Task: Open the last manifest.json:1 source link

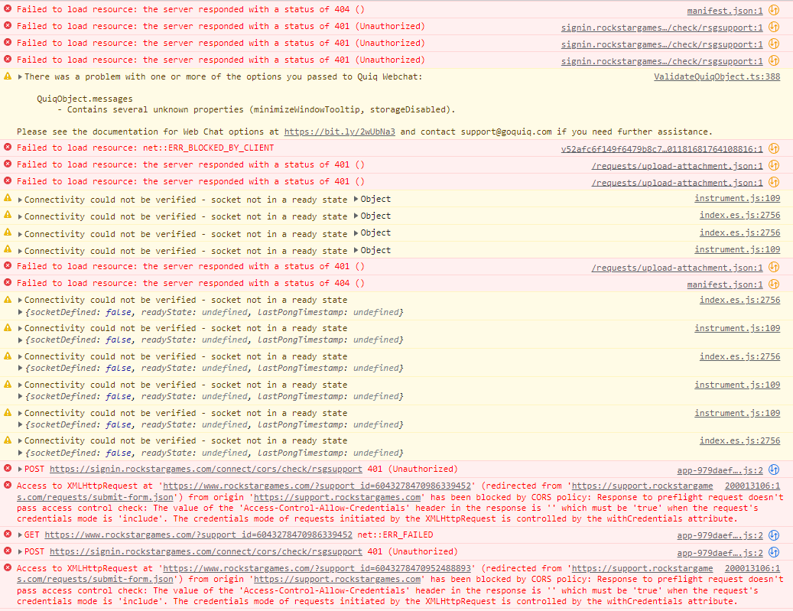Action: pos(725,284)
